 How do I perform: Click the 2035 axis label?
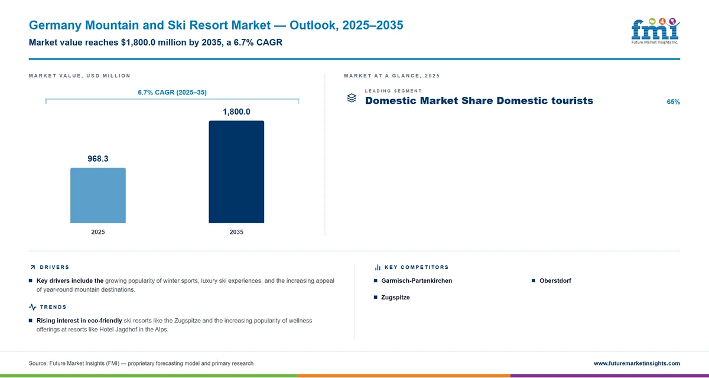236,232
